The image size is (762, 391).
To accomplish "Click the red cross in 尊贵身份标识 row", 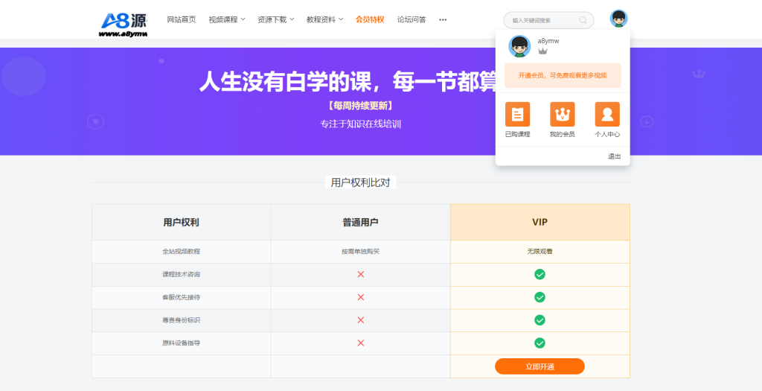I will (x=361, y=320).
